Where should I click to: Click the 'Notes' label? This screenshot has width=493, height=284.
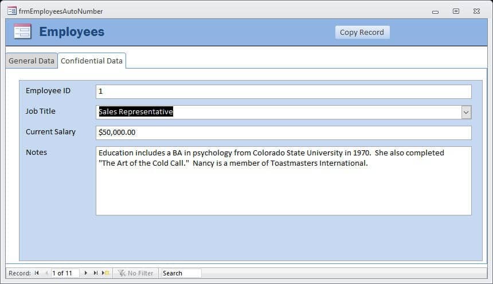coord(37,152)
